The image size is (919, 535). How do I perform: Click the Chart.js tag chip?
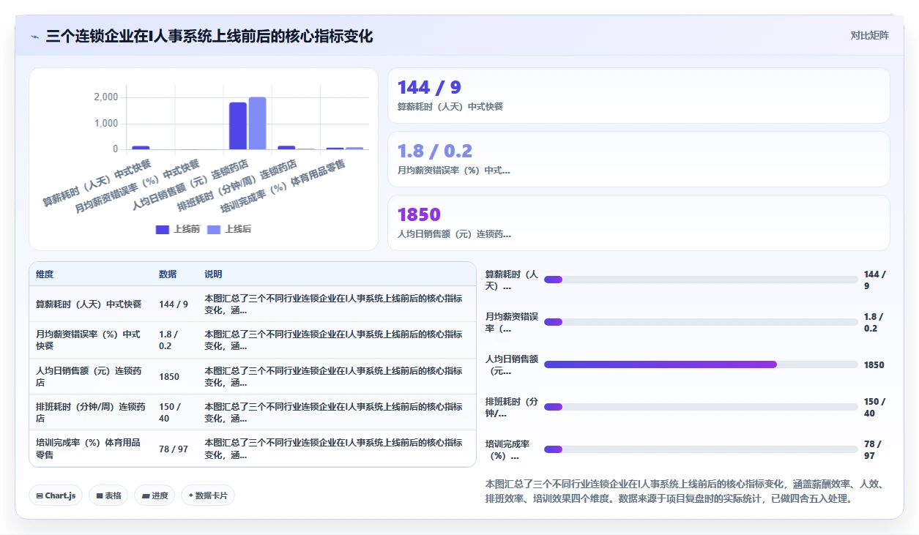[x=56, y=495]
